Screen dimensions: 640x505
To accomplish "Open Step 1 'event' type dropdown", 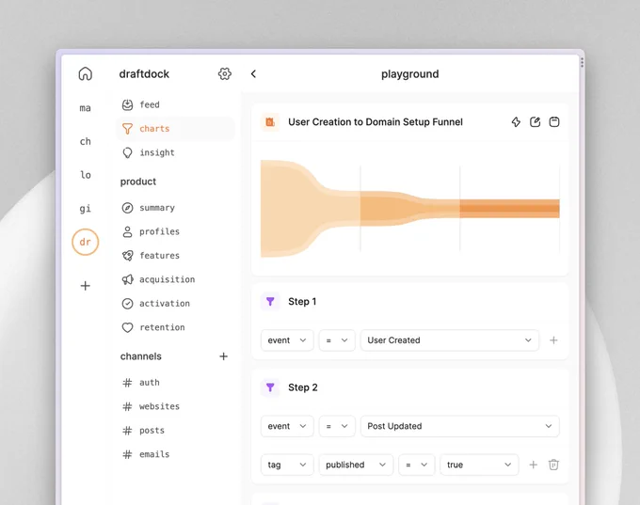I will 287,340.
